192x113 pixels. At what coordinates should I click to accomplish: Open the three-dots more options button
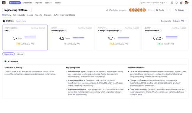[168, 10]
